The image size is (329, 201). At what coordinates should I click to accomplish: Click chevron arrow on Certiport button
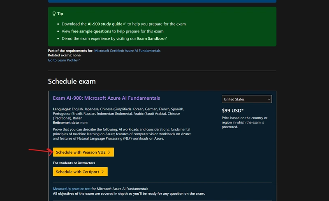point(103,172)
